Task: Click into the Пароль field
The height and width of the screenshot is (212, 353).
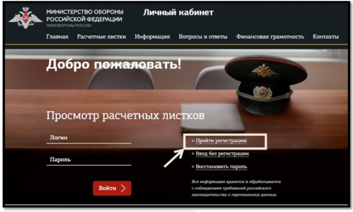Action: 89,160
